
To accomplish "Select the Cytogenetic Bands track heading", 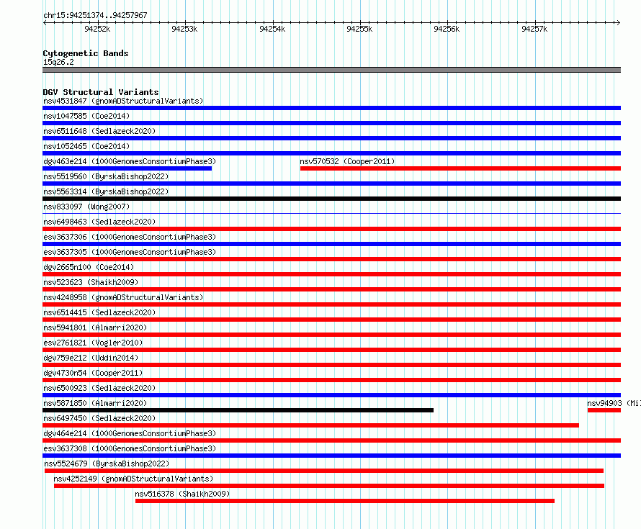I will 86,53.
